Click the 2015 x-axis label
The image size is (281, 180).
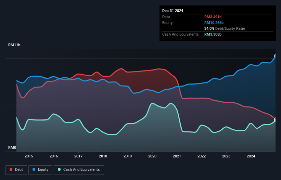click(x=29, y=156)
